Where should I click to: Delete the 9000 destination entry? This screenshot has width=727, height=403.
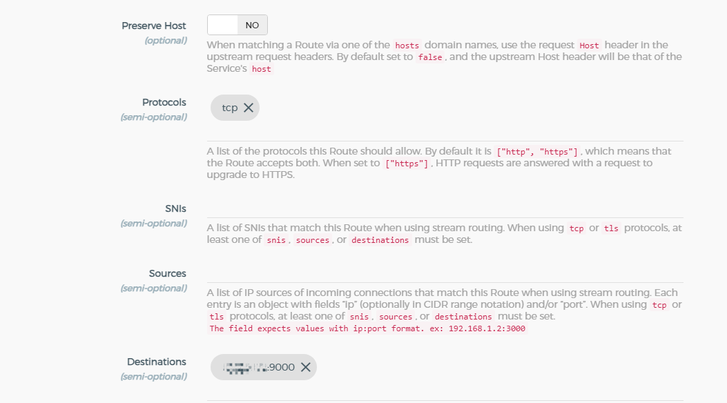click(305, 367)
